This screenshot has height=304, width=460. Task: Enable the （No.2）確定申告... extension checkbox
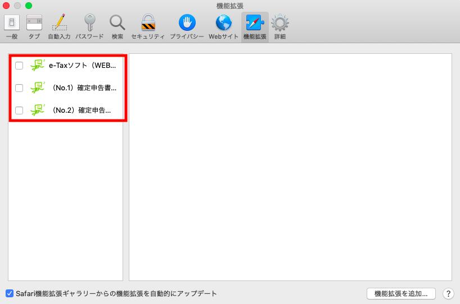(x=19, y=110)
